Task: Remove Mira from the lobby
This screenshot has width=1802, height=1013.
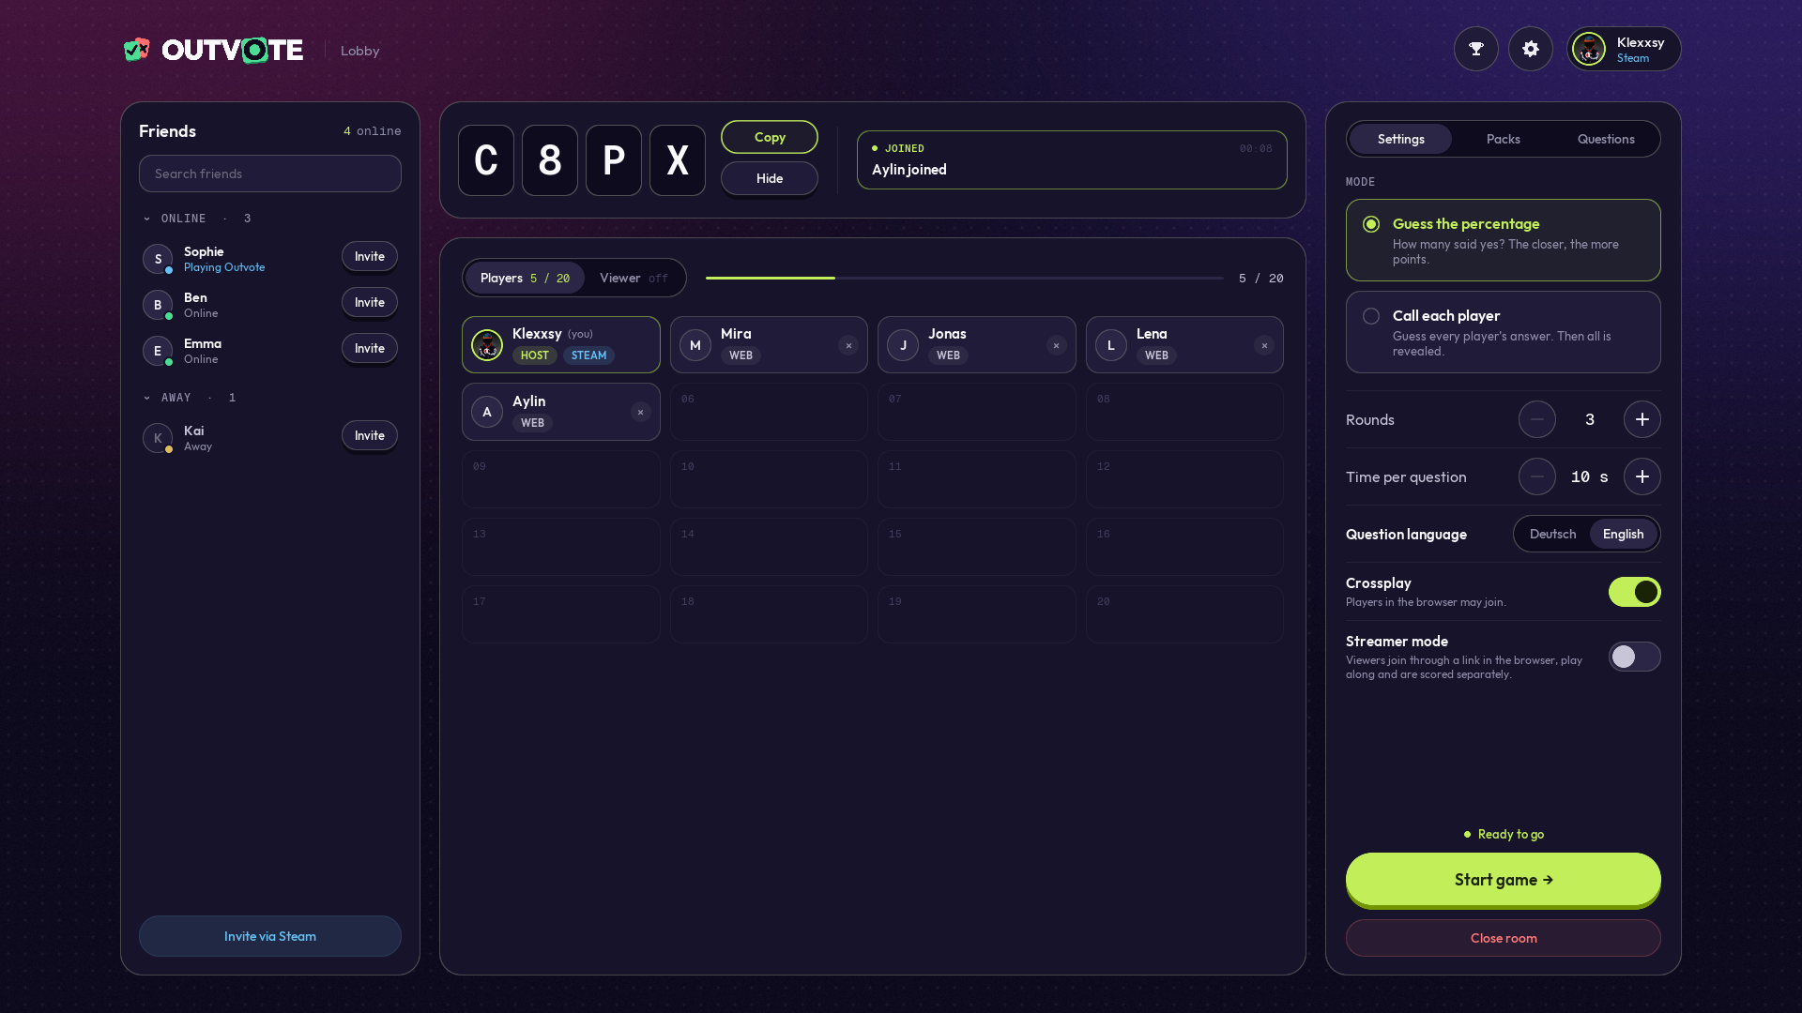Action: tap(848, 345)
